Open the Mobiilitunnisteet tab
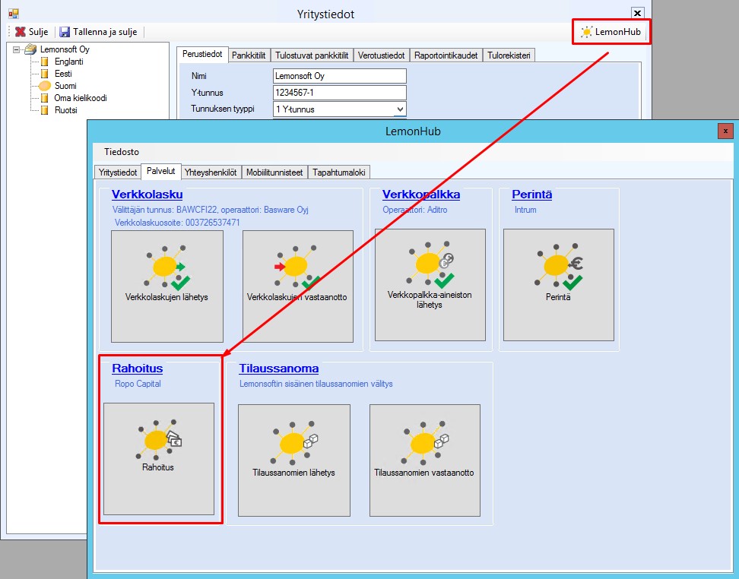Image resolution: width=739 pixels, height=579 pixels. pyautogui.click(x=274, y=172)
